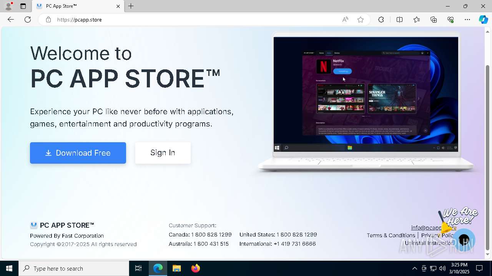Open the Extensions puzzle icon
The image size is (492, 276).
pyautogui.click(x=381, y=20)
